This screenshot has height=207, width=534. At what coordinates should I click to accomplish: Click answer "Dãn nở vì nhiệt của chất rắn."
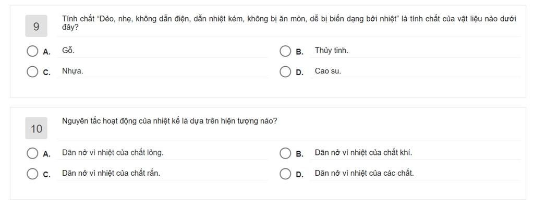[111, 173]
